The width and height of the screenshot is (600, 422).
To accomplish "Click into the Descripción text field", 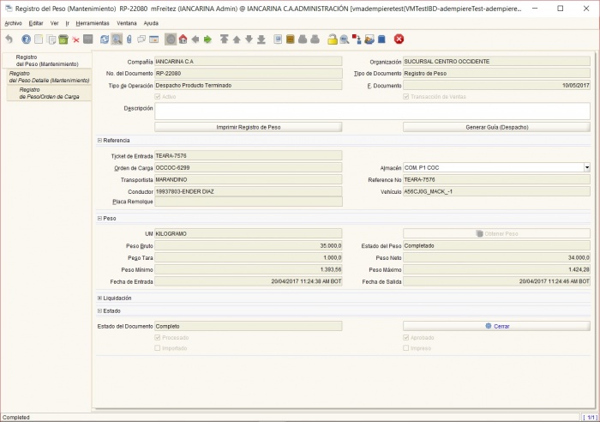I will (x=372, y=111).
